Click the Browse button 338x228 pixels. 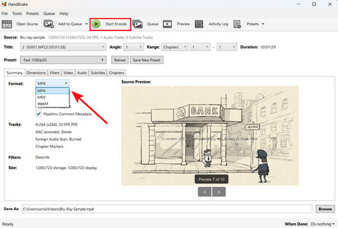[x=325, y=209]
